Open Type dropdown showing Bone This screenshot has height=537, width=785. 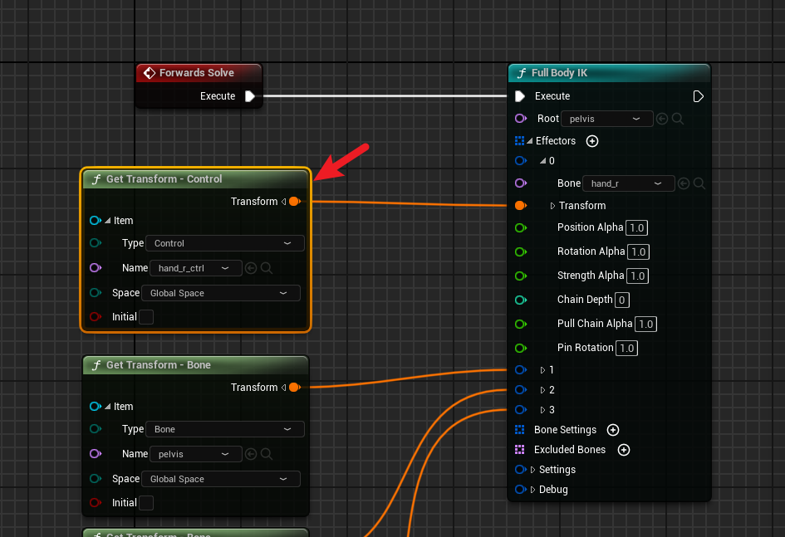pyautogui.click(x=225, y=429)
